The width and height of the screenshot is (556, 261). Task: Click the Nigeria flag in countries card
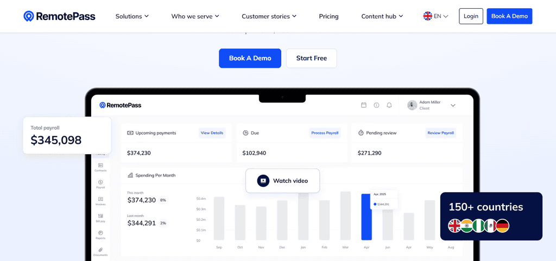coord(478,226)
